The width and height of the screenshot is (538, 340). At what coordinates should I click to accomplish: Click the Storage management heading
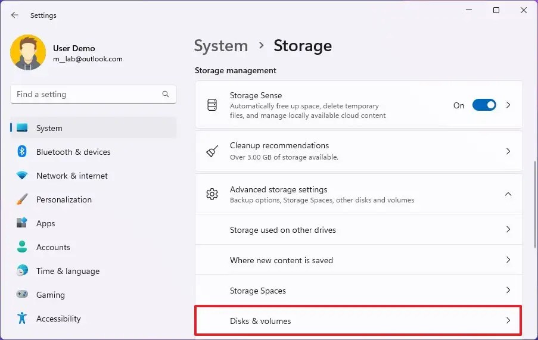(235, 70)
